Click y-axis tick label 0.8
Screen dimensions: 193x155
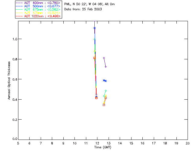[15, 59]
